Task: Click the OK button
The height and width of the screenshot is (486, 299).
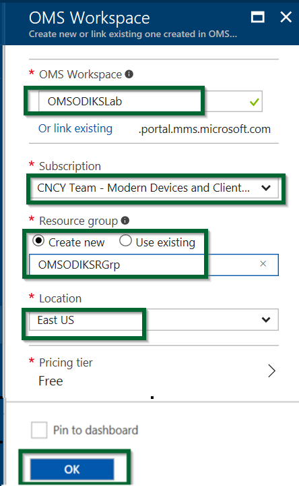Action: [72, 469]
